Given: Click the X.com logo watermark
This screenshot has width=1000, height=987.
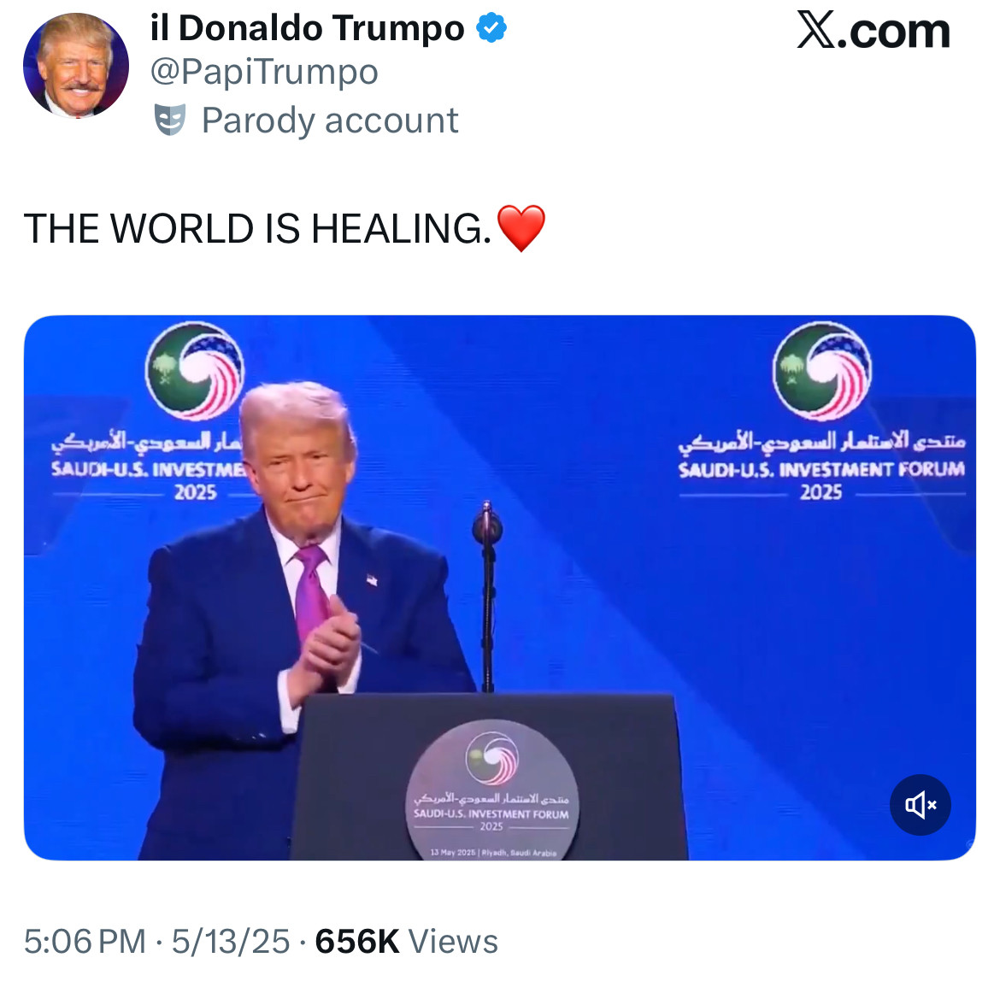Looking at the screenshot, I should (874, 31).
